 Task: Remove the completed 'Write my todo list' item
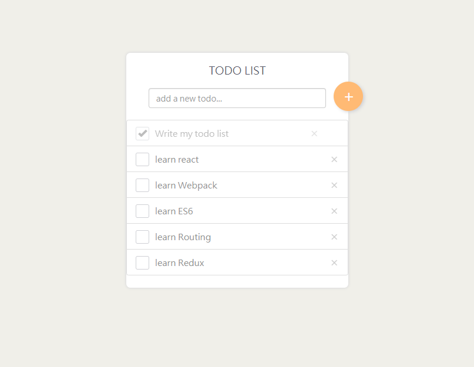pyautogui.click(x=314, y=134)
